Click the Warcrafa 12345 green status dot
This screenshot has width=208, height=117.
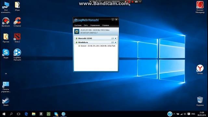pyautogui.click(x=77, y=38)
